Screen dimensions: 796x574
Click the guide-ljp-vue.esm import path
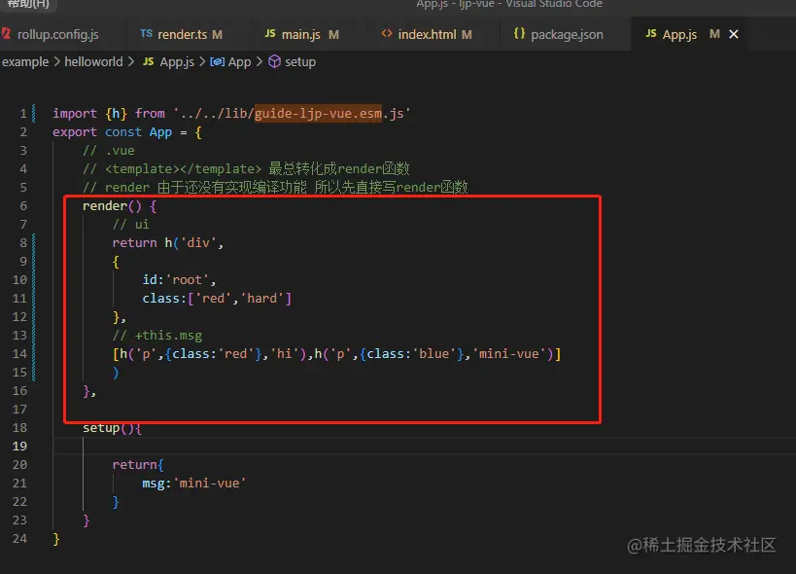[318, 113]
